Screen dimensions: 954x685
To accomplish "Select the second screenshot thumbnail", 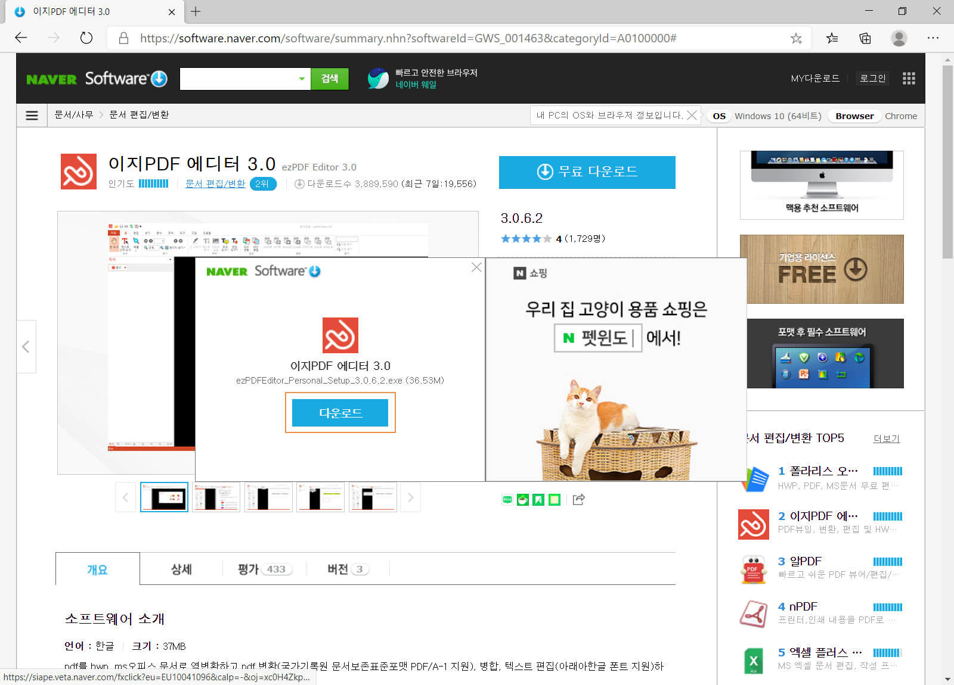I will [216, 497].
